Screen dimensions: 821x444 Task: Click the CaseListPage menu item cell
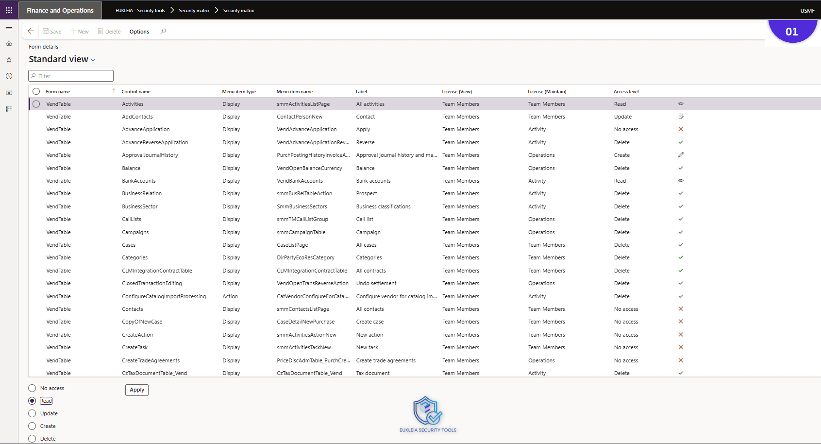[292, 245]
